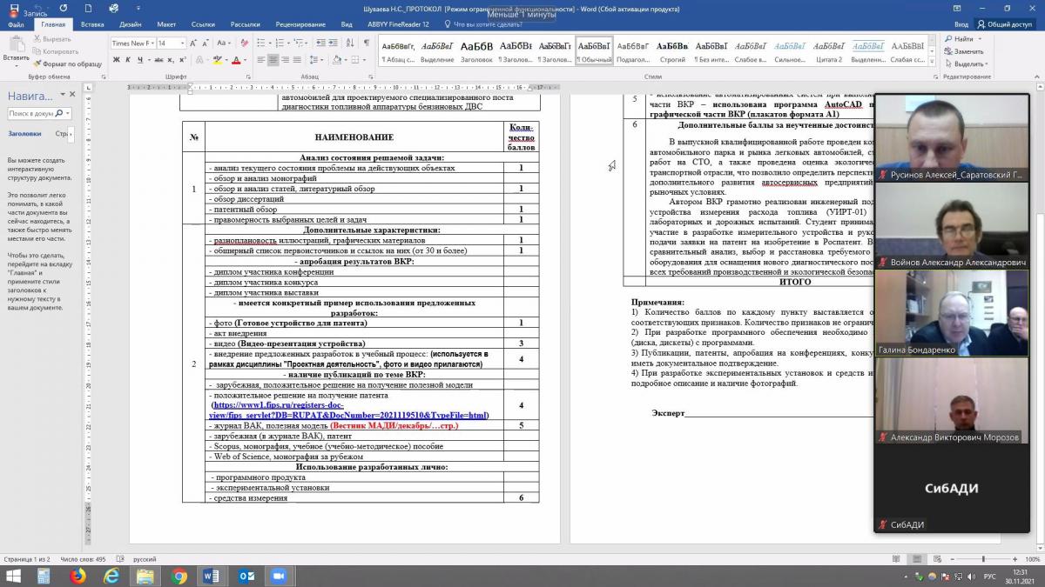Click Paste (Вставить) clipboard icon
This screenshot has height=587, width=1045.
15,48
